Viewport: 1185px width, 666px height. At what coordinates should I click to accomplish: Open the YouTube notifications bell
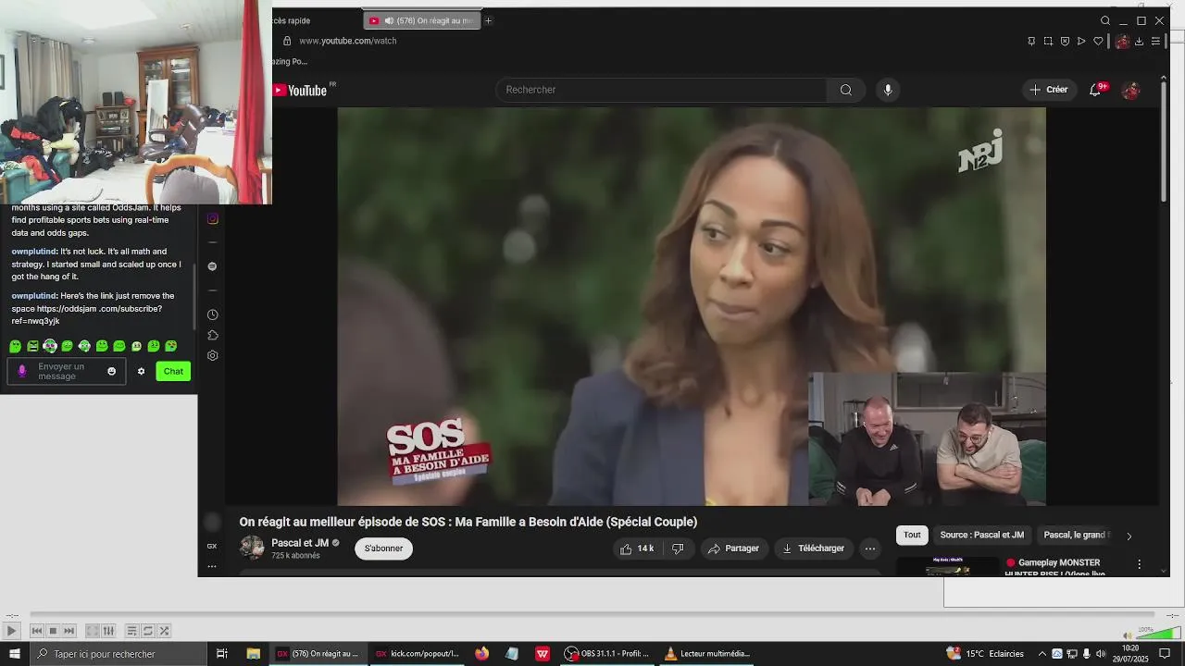(x=1095, y=90)
